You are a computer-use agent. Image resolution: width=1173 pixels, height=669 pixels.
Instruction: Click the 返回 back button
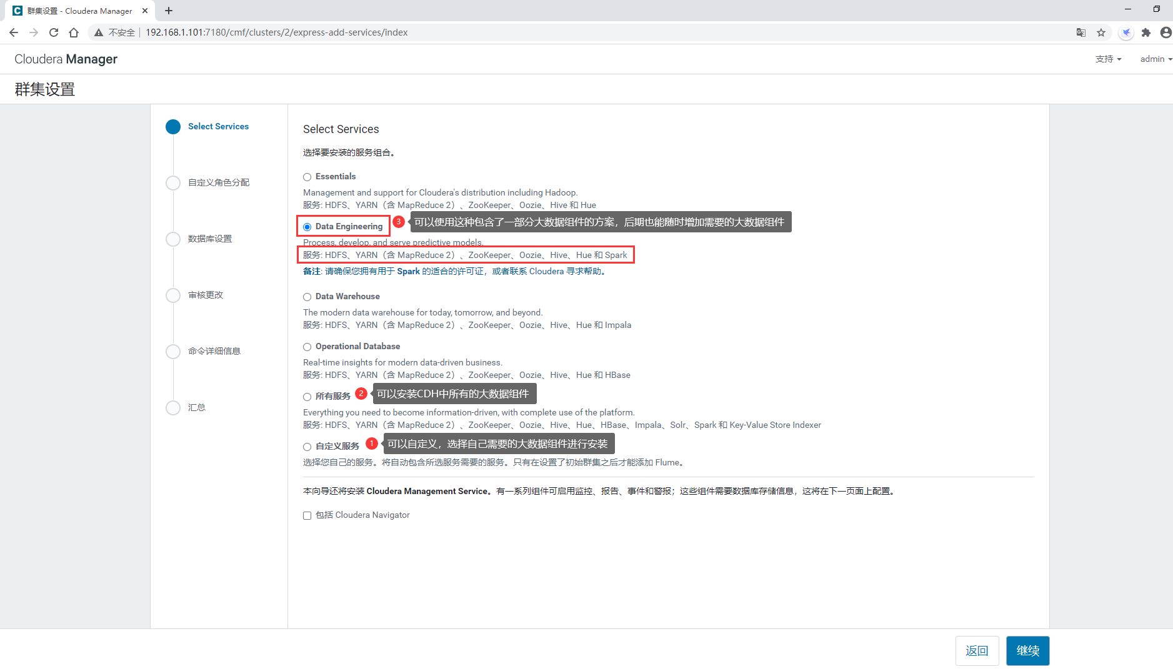[977, 651]
